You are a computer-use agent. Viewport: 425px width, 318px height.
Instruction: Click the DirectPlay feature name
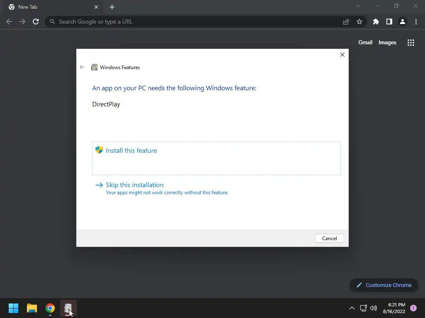106,104
